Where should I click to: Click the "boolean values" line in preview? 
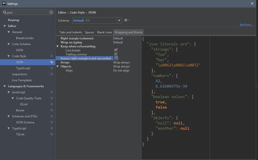click(x=172, y=97)
